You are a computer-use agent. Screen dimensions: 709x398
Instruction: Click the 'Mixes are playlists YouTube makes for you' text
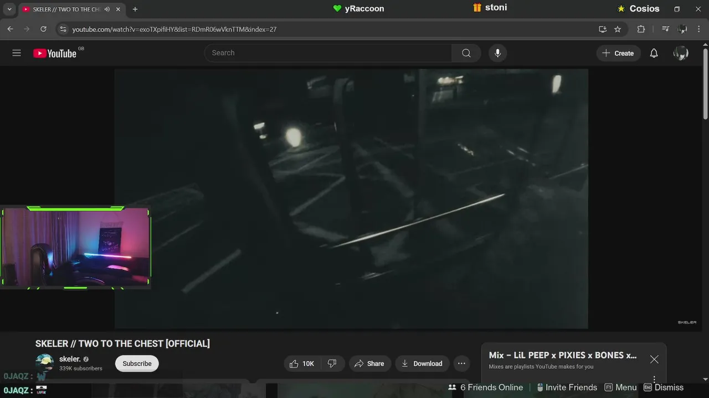[541, 366]
